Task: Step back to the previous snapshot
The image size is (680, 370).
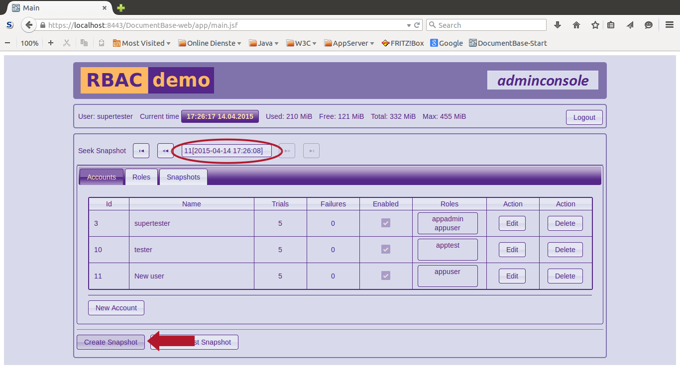Action: [165, 151]
